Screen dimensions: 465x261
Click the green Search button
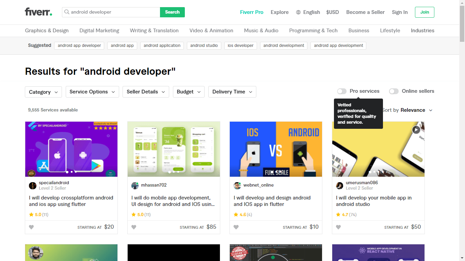172,12
